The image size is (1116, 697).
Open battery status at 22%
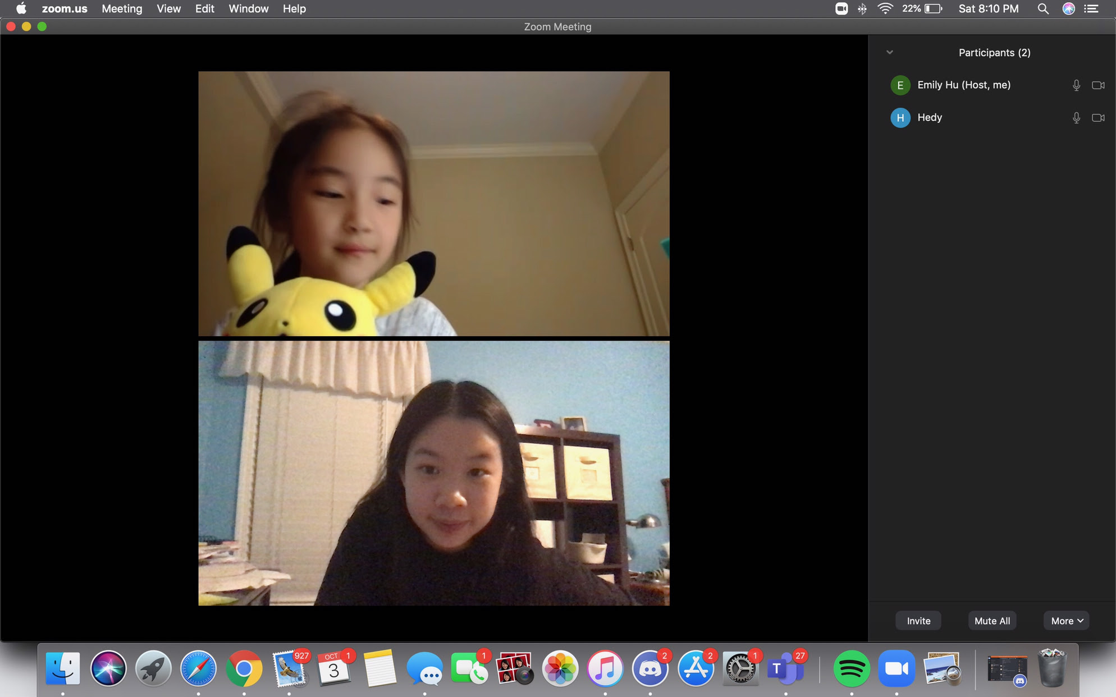tap(922, 8)
